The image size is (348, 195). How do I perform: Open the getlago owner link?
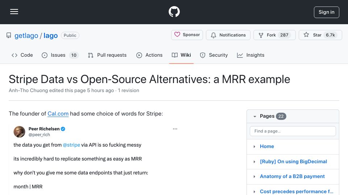tap(26, 35)
